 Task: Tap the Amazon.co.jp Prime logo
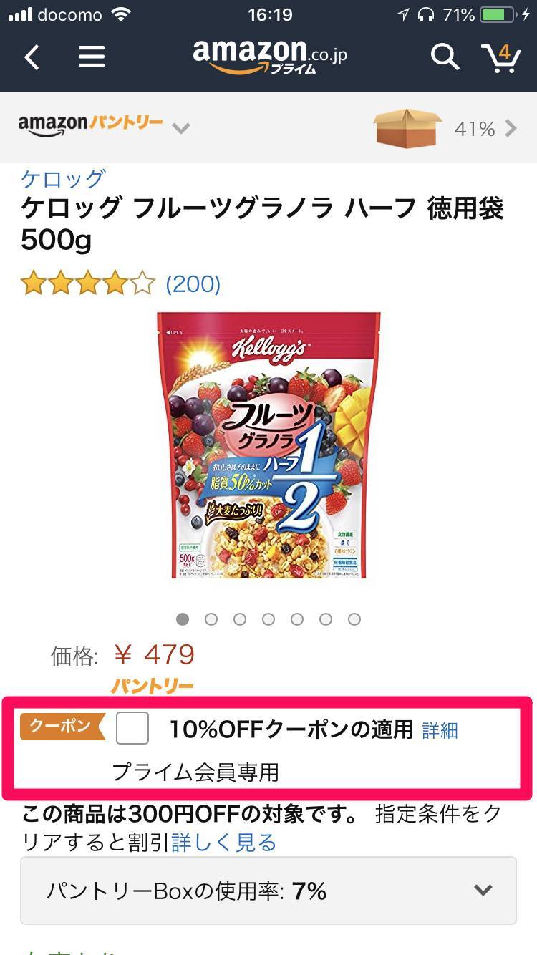click(270, 56)
